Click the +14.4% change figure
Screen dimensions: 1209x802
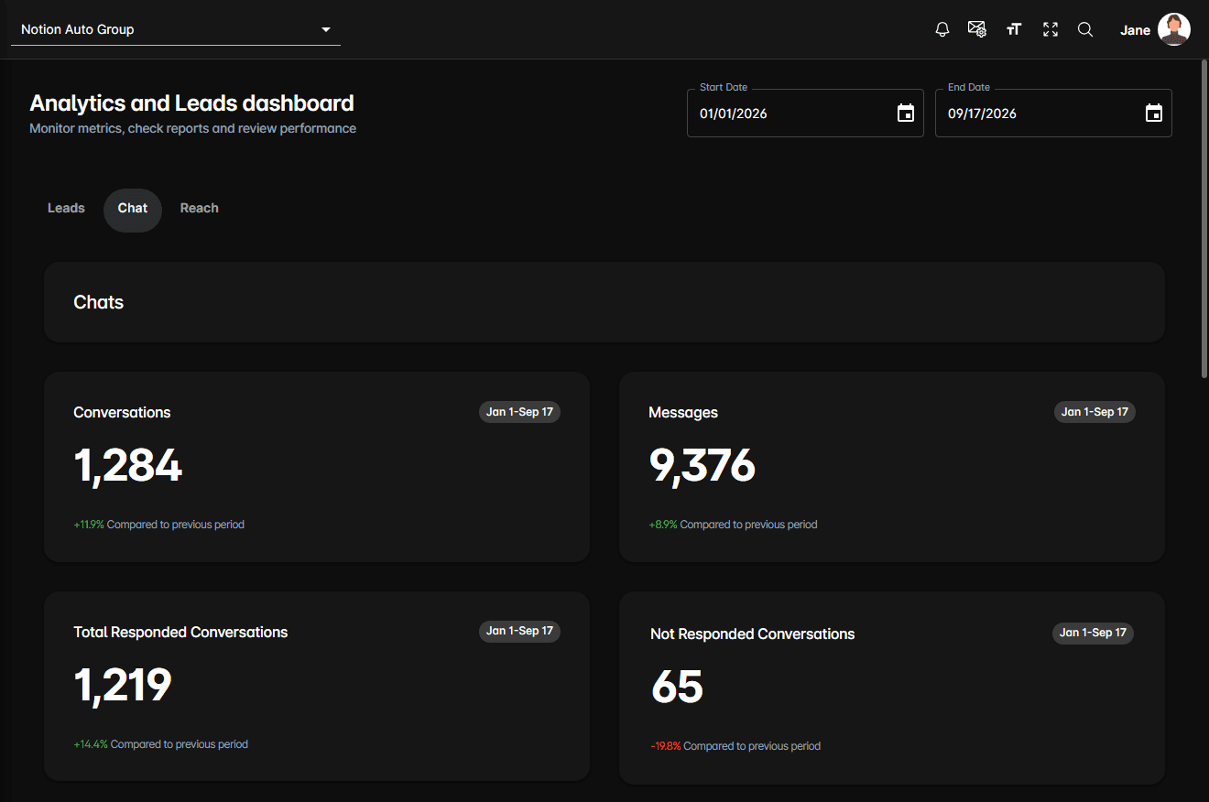click(91, 744)
